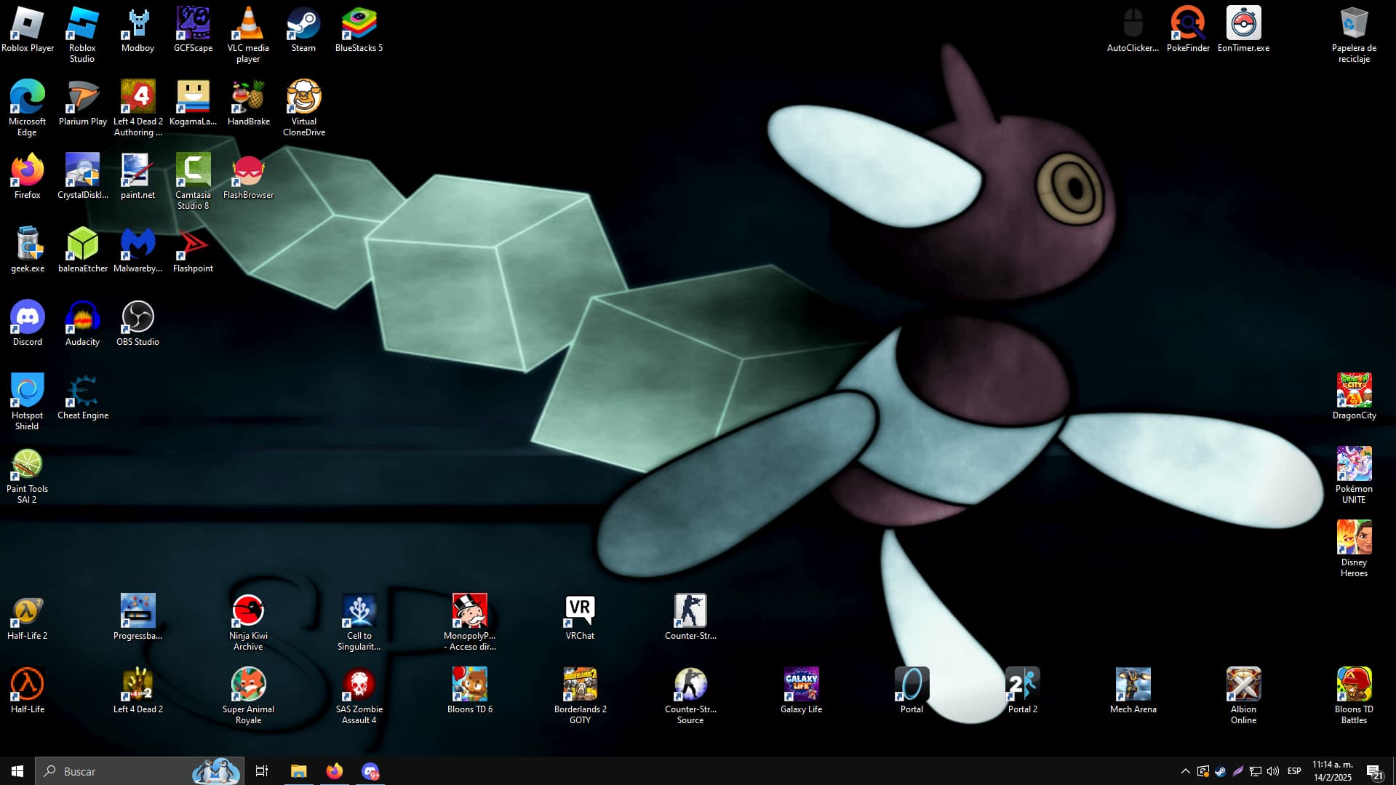Select the Half-Life 2 desktop icon
This screenshot has height=785, width=1396.
coord(27,617)
